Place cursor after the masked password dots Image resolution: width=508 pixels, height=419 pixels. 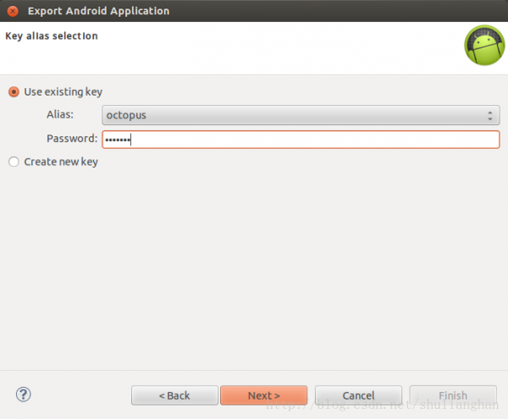click(x=131, y=140)
